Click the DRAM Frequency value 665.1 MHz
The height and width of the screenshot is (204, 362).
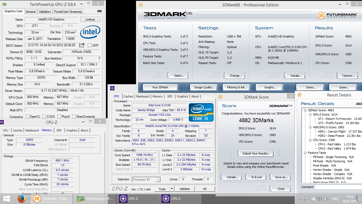pos(63,161)
